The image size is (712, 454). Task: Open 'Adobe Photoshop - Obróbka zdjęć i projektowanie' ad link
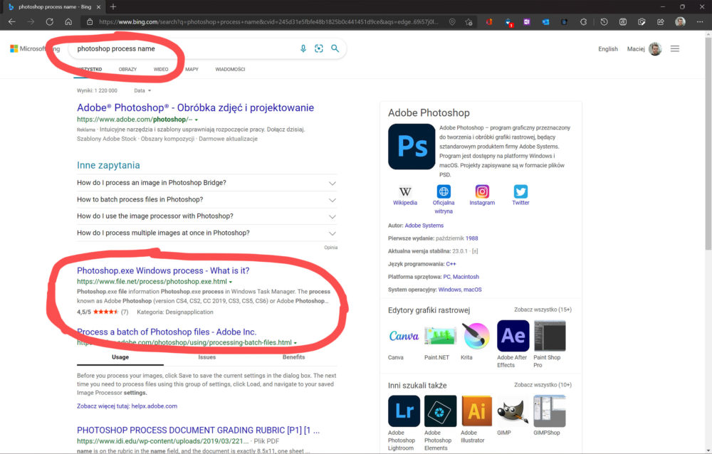195,107
